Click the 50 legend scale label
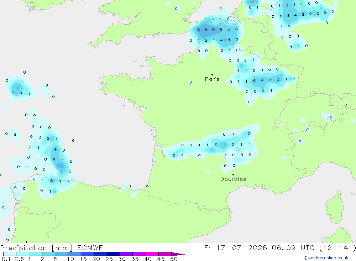The image size is (356, 261). tap(174, 259)
